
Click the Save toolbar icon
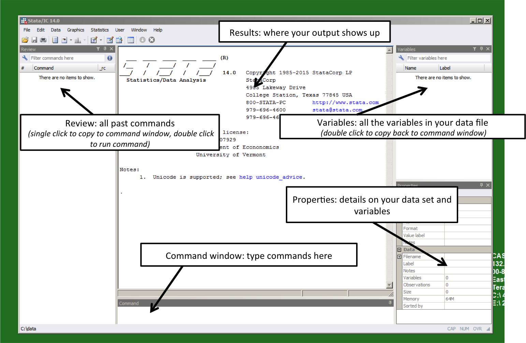click(x=34, y=40)
